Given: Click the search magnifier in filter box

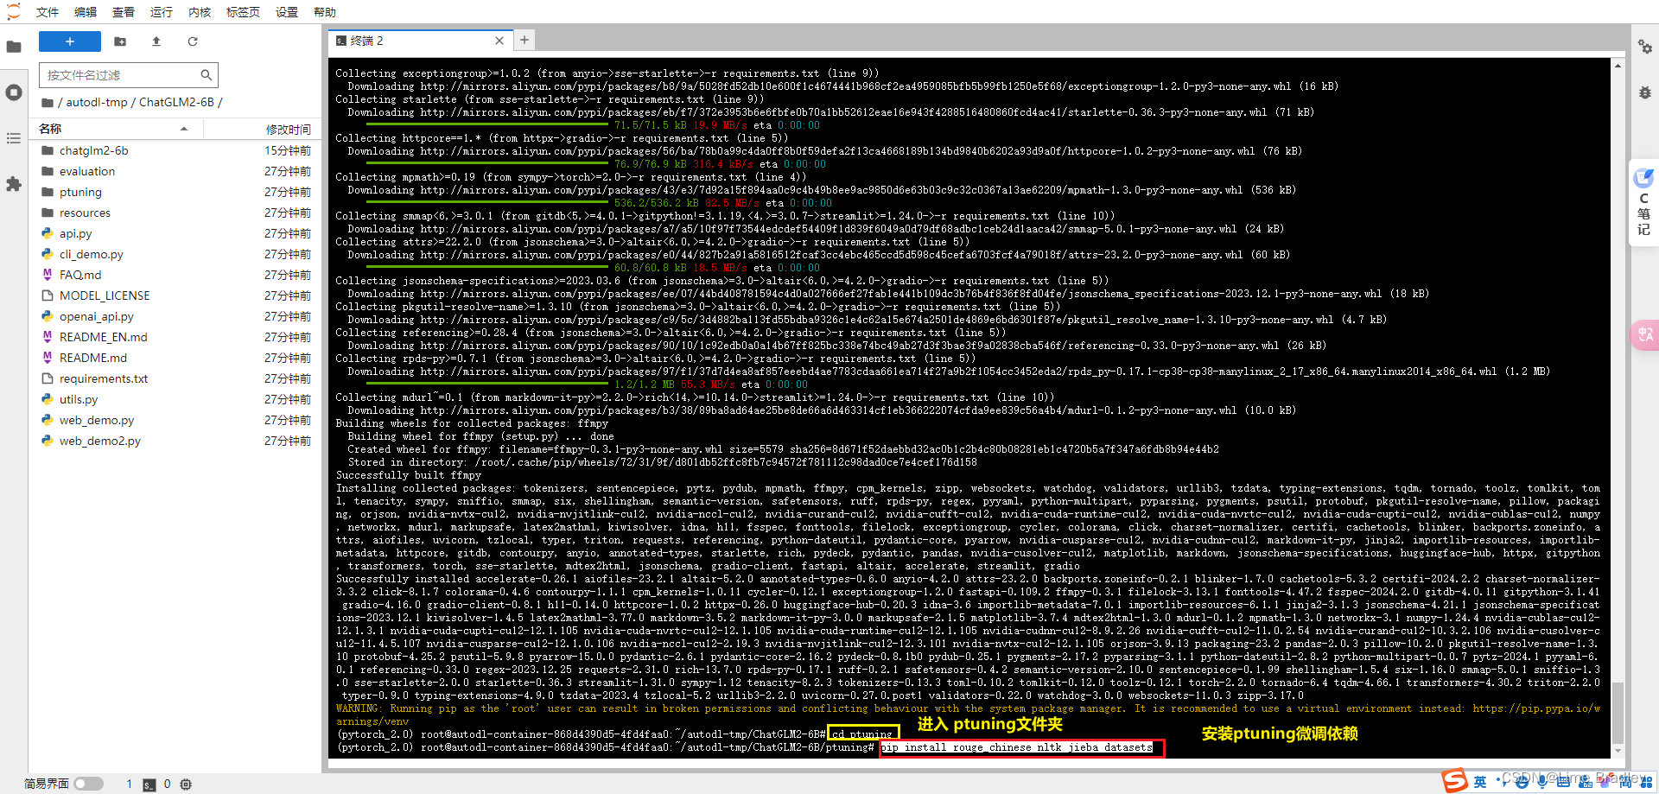Looking at the screenshot, I should pyautogui.click(x=206, y=75).
